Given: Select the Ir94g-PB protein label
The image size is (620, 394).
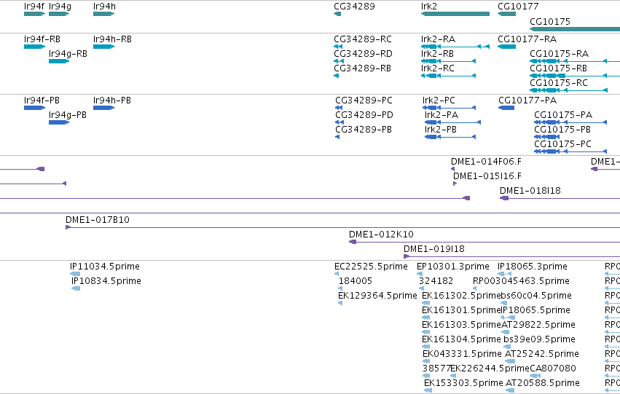Looking at the screenshot, I should (x=68, y=115).
